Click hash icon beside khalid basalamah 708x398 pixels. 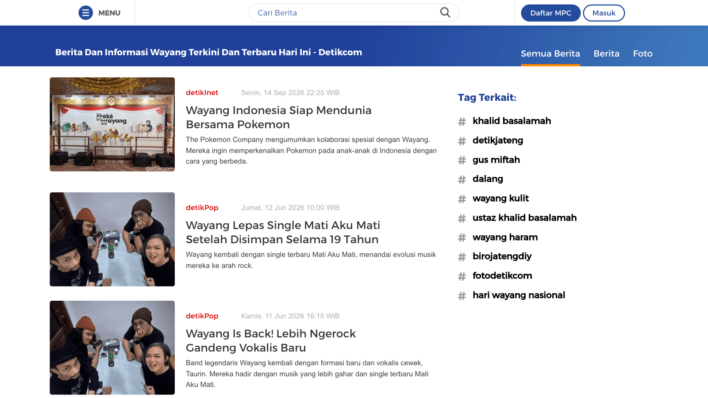click(x=462, y=122)
